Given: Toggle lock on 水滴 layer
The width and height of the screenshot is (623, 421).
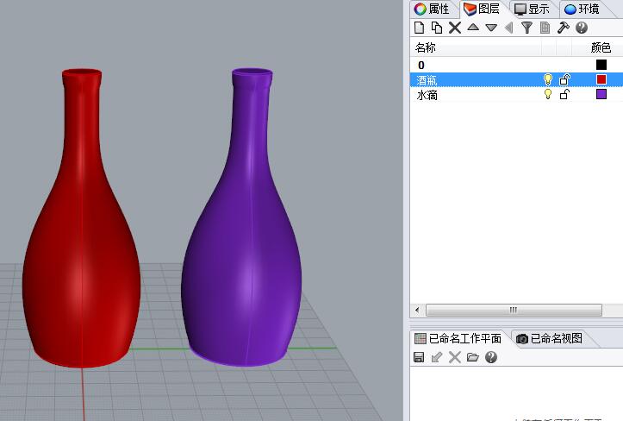Looking at the screenshot, I should tap(564, 94).
